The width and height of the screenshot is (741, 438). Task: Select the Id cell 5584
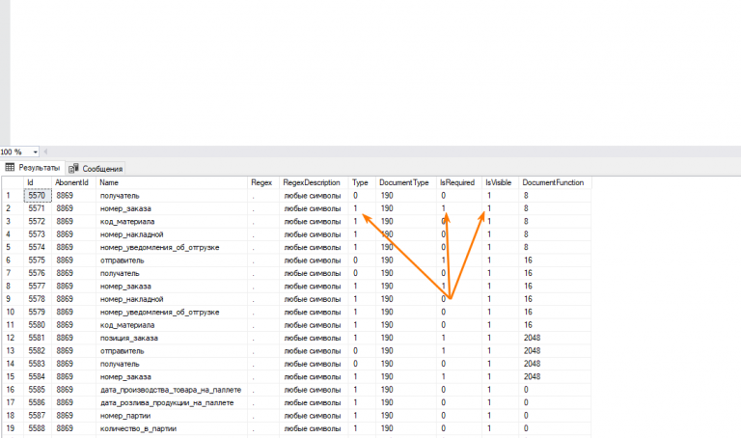click(x=38, y=376)
